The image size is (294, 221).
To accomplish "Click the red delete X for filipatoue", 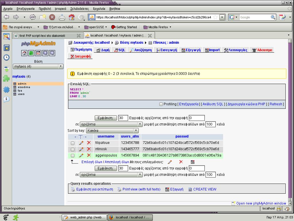I will [x=89, y=143].
